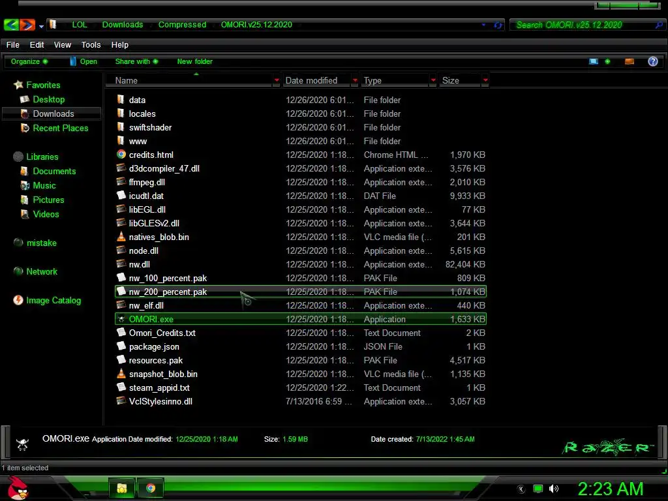Toggle the preview pane icon

(x=630, y=61)
